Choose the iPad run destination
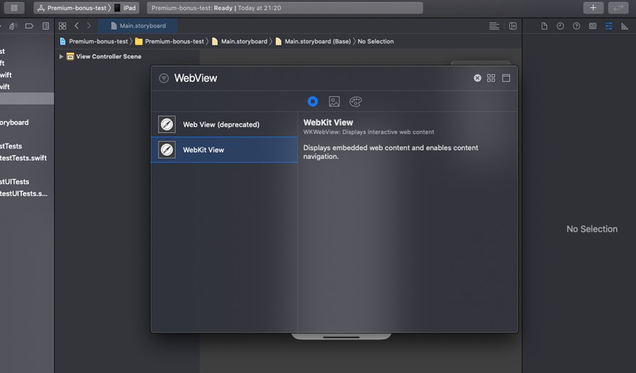The height and width of the screenshot is (373, 636). [x=125, y=8]
